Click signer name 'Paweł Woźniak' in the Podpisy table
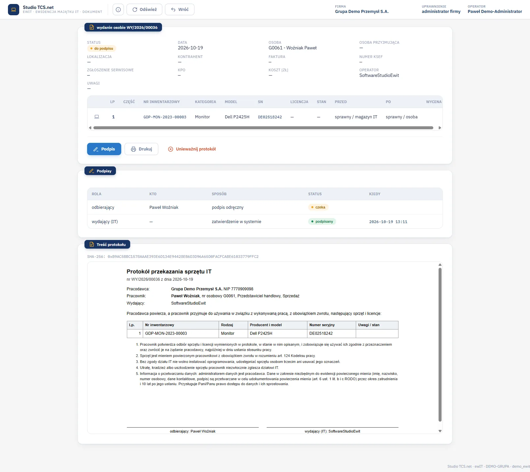This screenshot has width=530, height=472. (164, 207)
